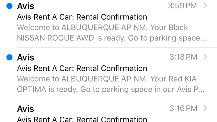Select the Avis sender name on the 3:18 PM email
The width and height of the screenshot is (217, 122).
25,57
